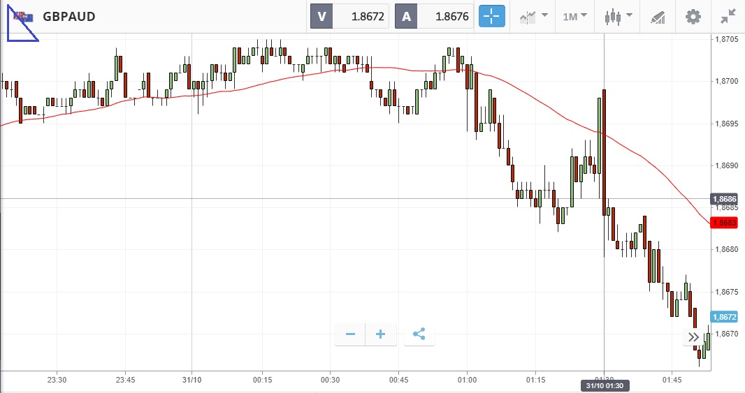Click the collapse chart arrows icon
The width and height of the screenshot is (745, 393).
click(x=728, y=17)
